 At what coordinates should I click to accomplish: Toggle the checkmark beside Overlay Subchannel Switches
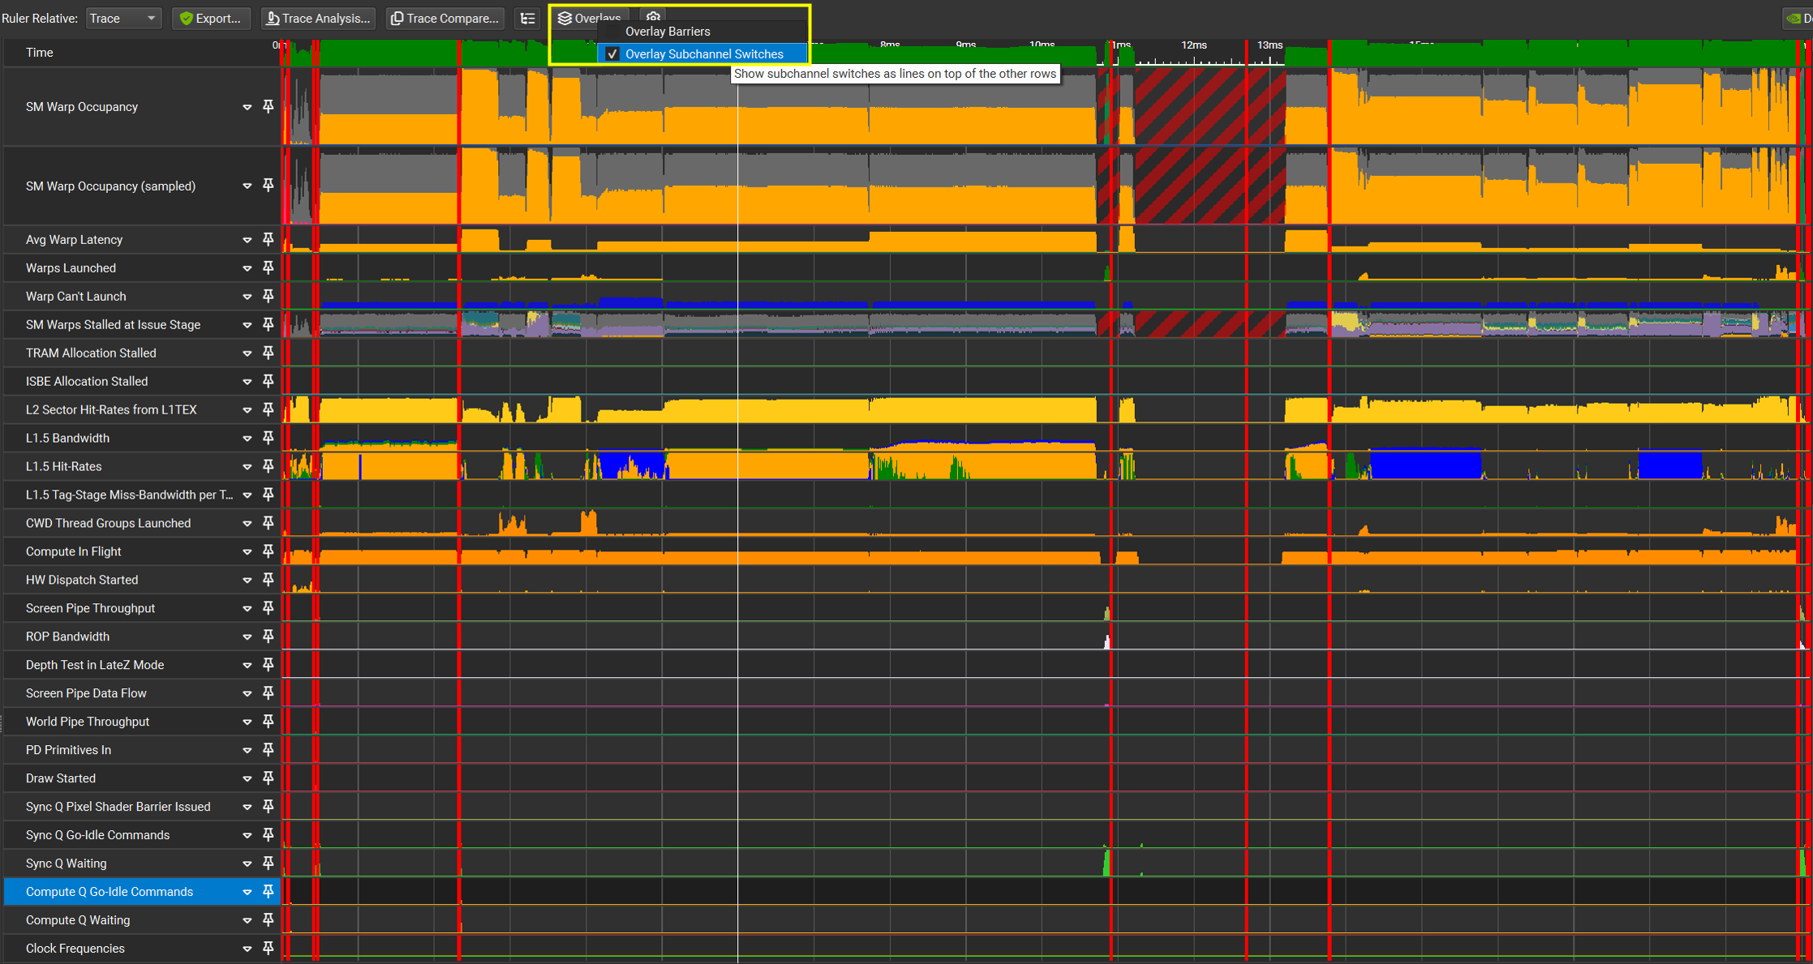(613, 54)
